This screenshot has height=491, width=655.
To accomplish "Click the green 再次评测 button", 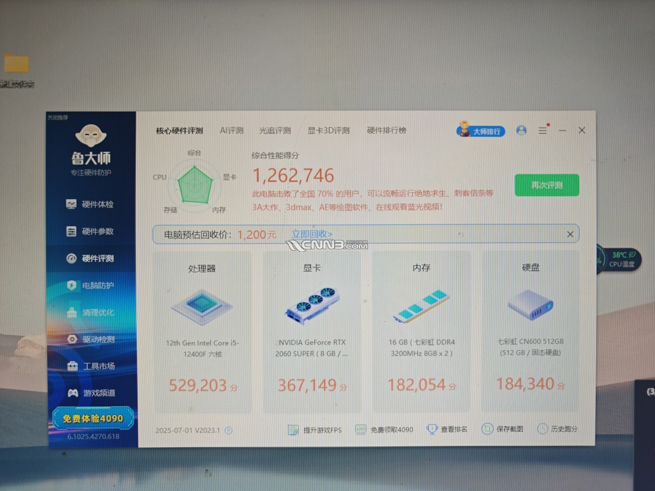I will (546, 185).
